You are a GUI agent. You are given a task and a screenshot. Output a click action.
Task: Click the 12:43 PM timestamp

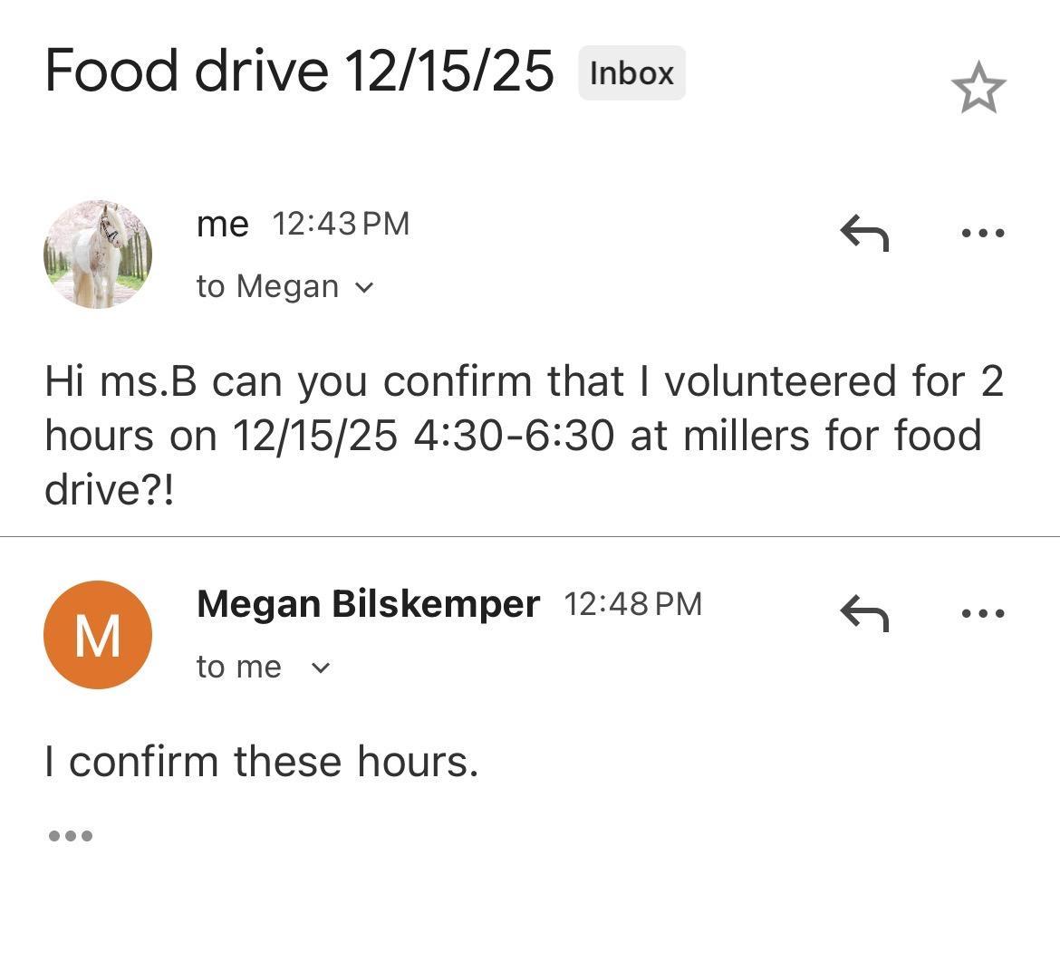click(x=341, y=224)
